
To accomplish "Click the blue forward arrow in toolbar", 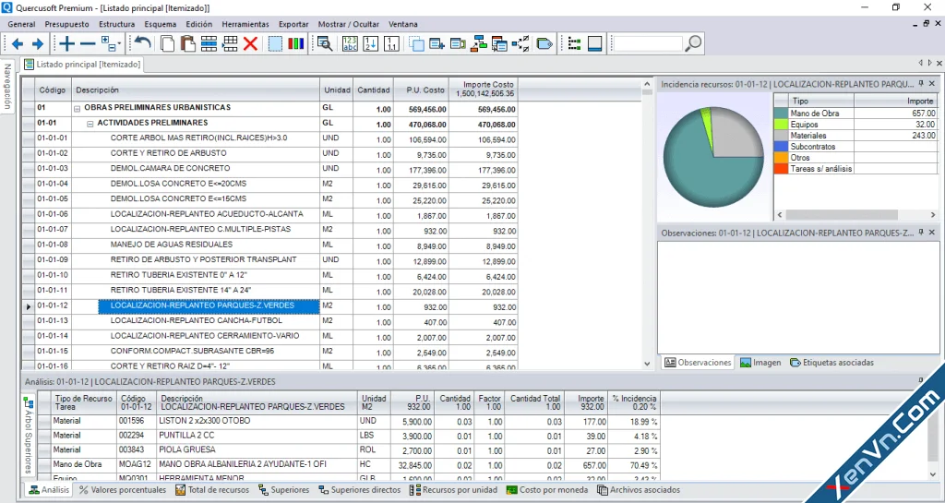I will (x=37, y=43).
